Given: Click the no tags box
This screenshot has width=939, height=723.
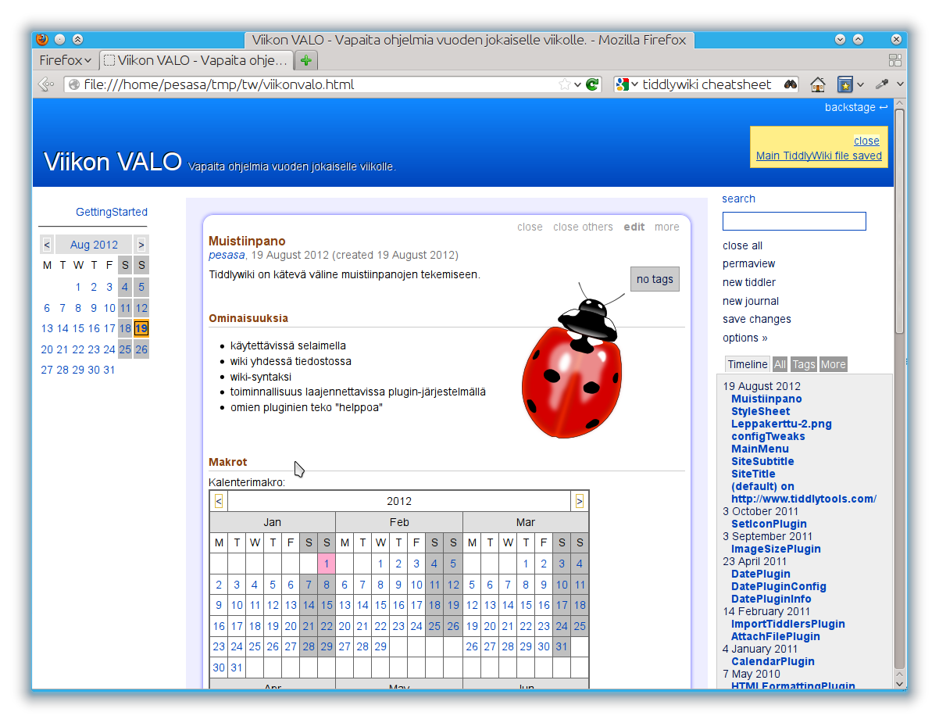Looking at the screenshot, I should coord(655,279).
